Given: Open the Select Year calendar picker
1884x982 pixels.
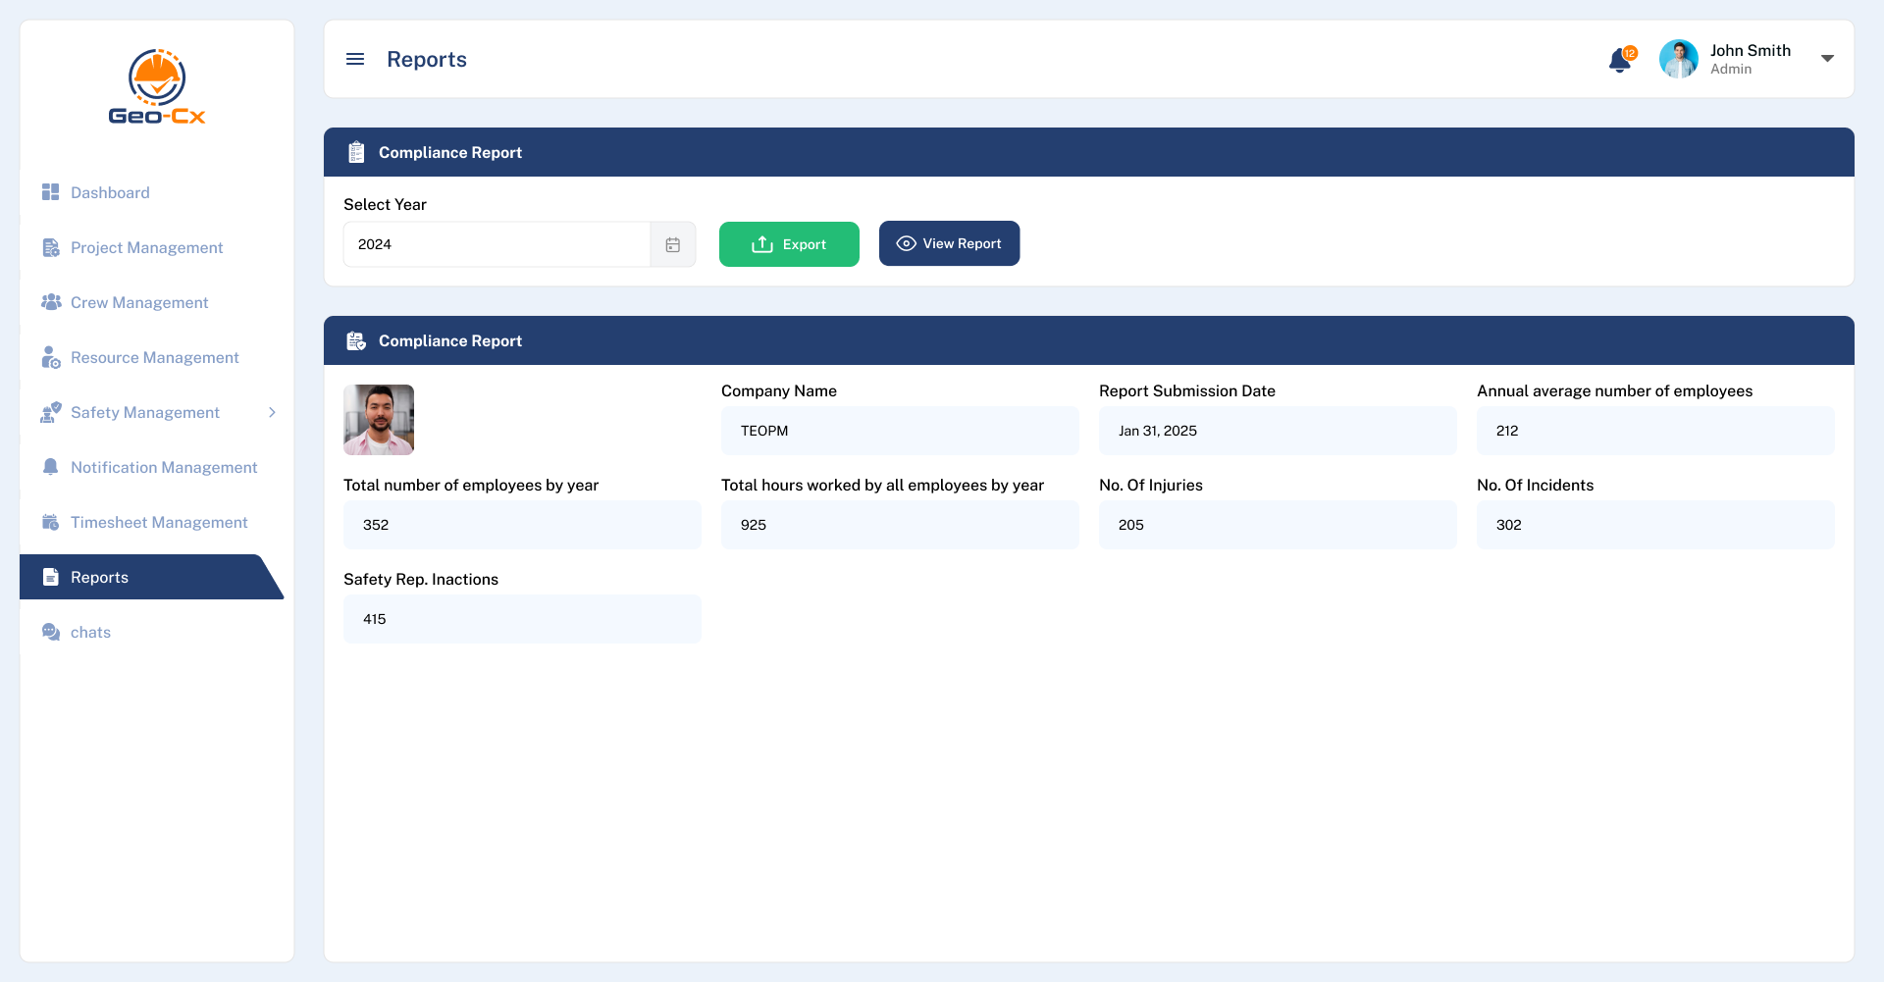Looking at the screenshot, I should [672, 244].
